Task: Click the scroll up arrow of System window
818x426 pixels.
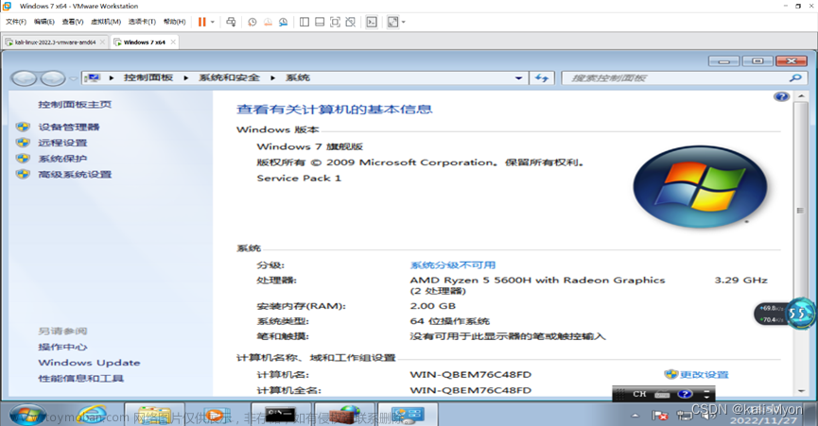Action: 801,96
